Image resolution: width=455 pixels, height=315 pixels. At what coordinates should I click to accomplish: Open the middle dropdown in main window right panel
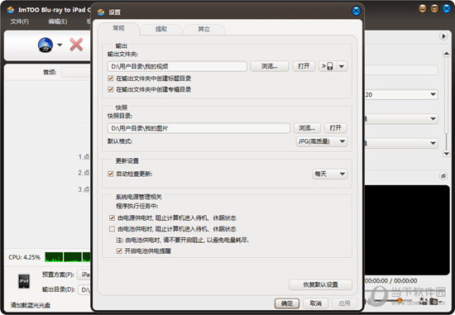(401, 118)
